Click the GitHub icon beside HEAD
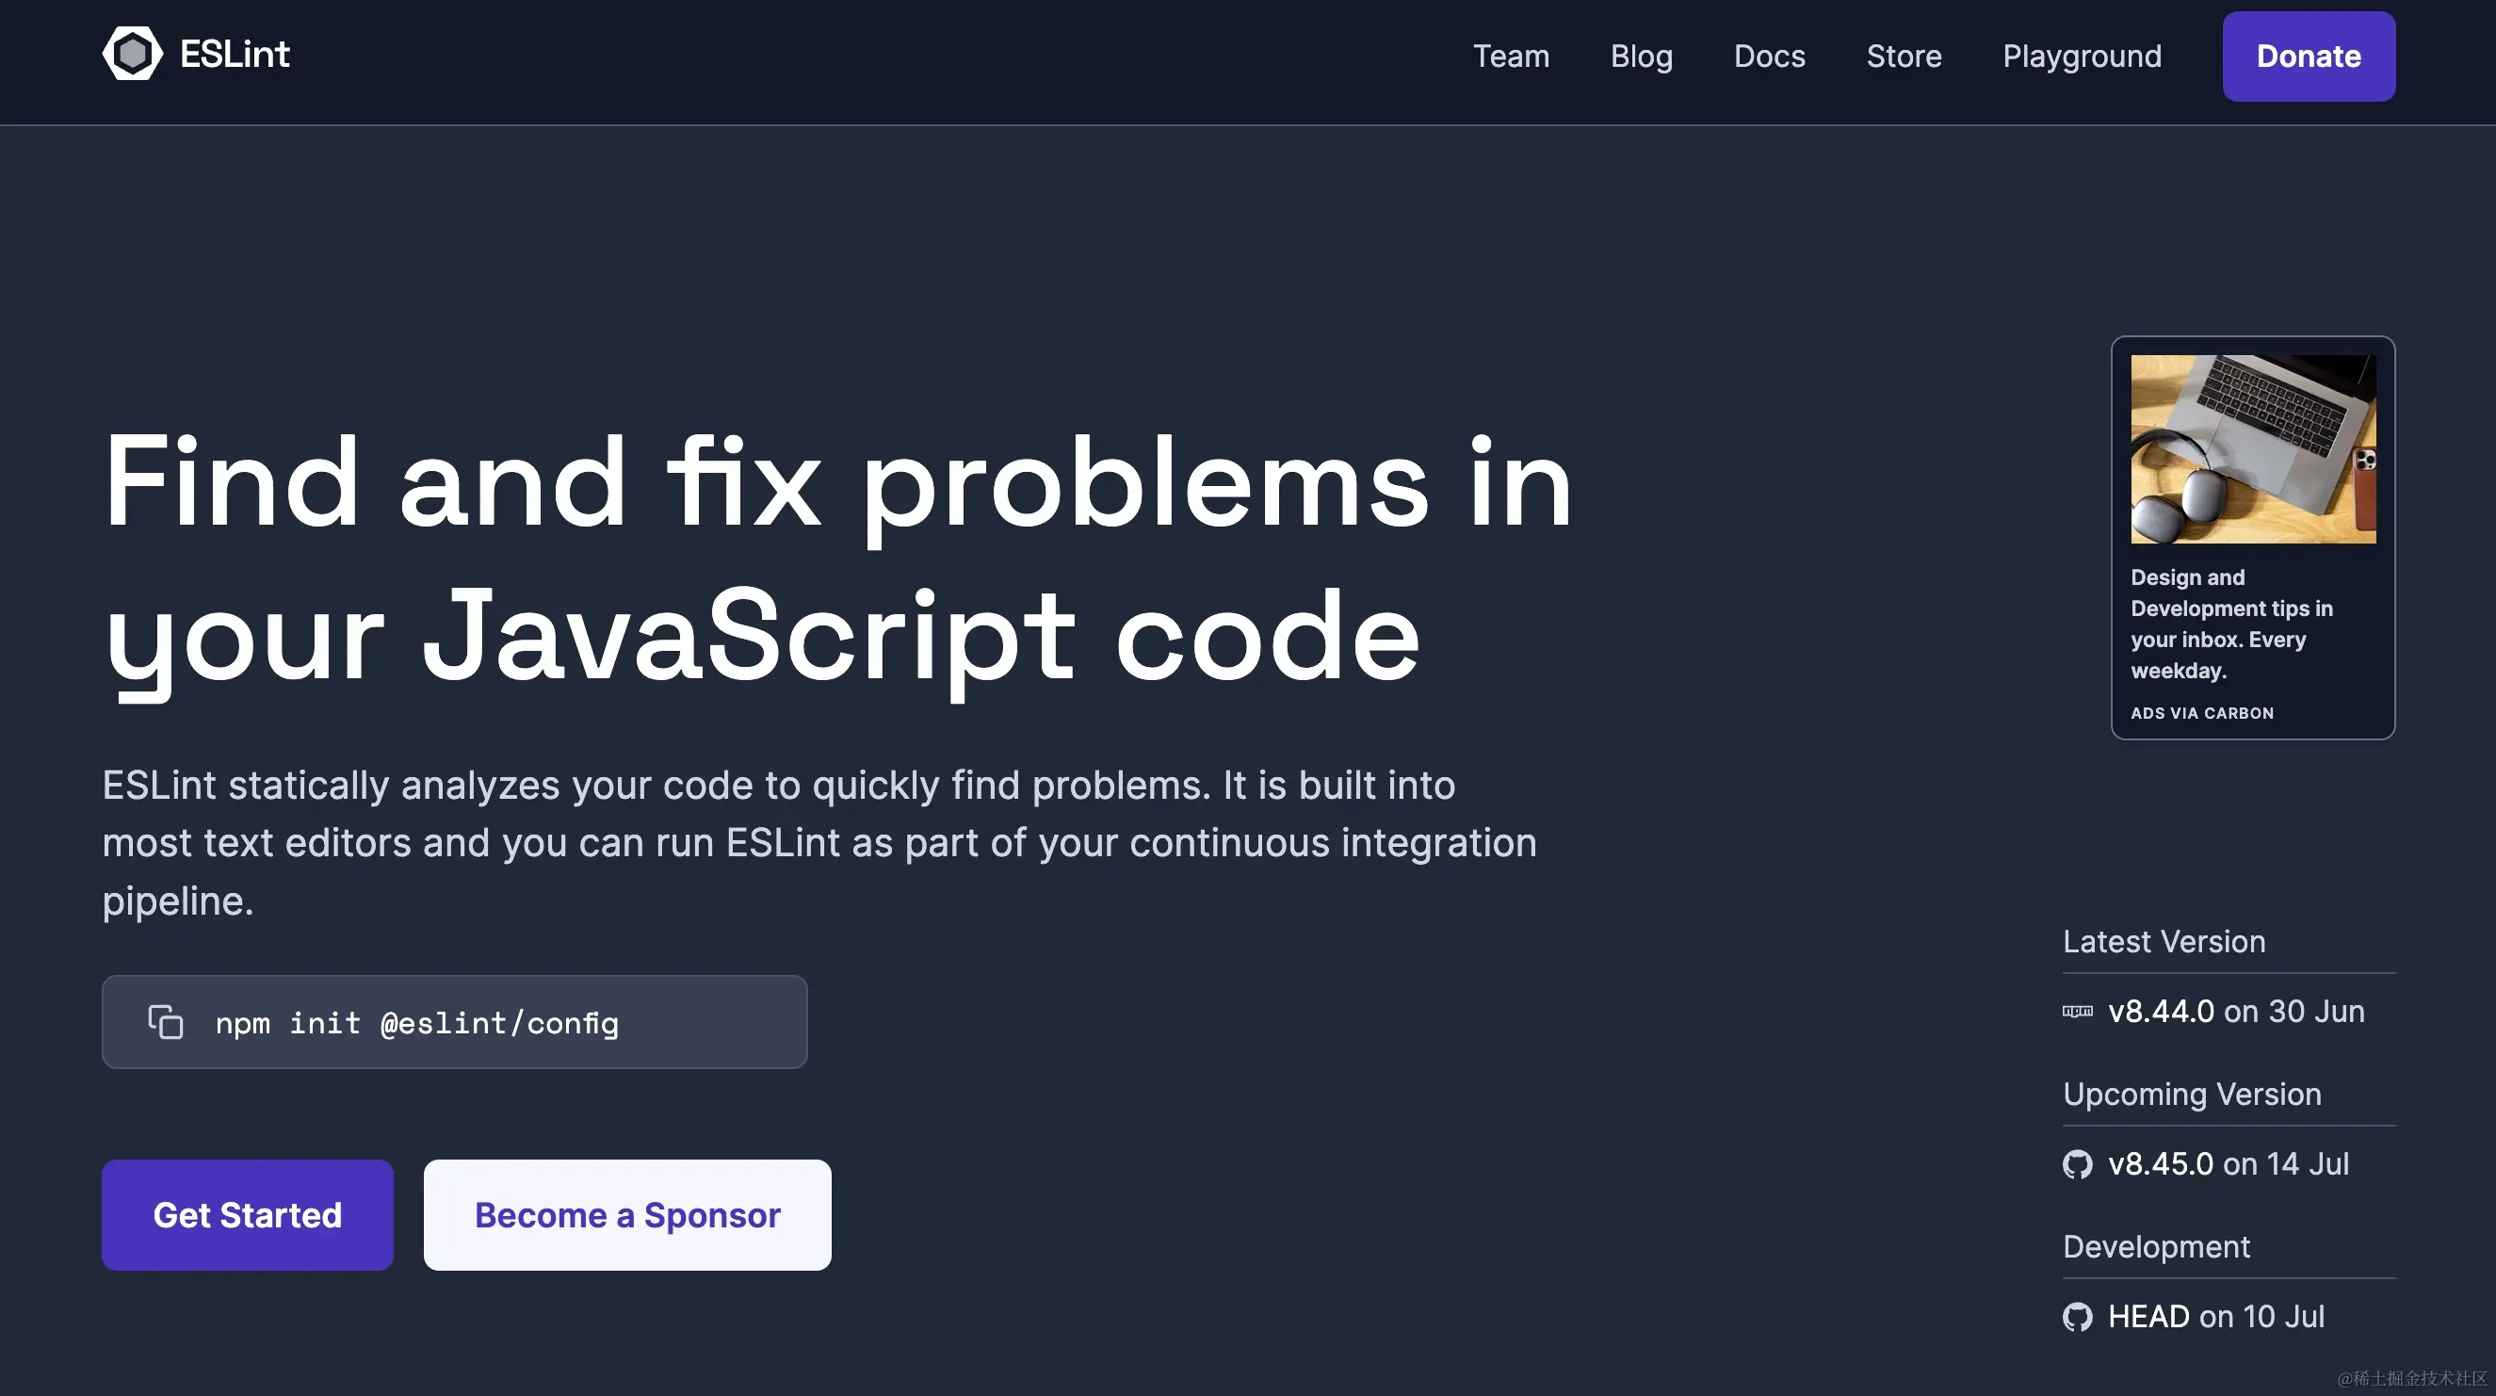The image size is (2496, 1396). click(x=2078, y=1318)
